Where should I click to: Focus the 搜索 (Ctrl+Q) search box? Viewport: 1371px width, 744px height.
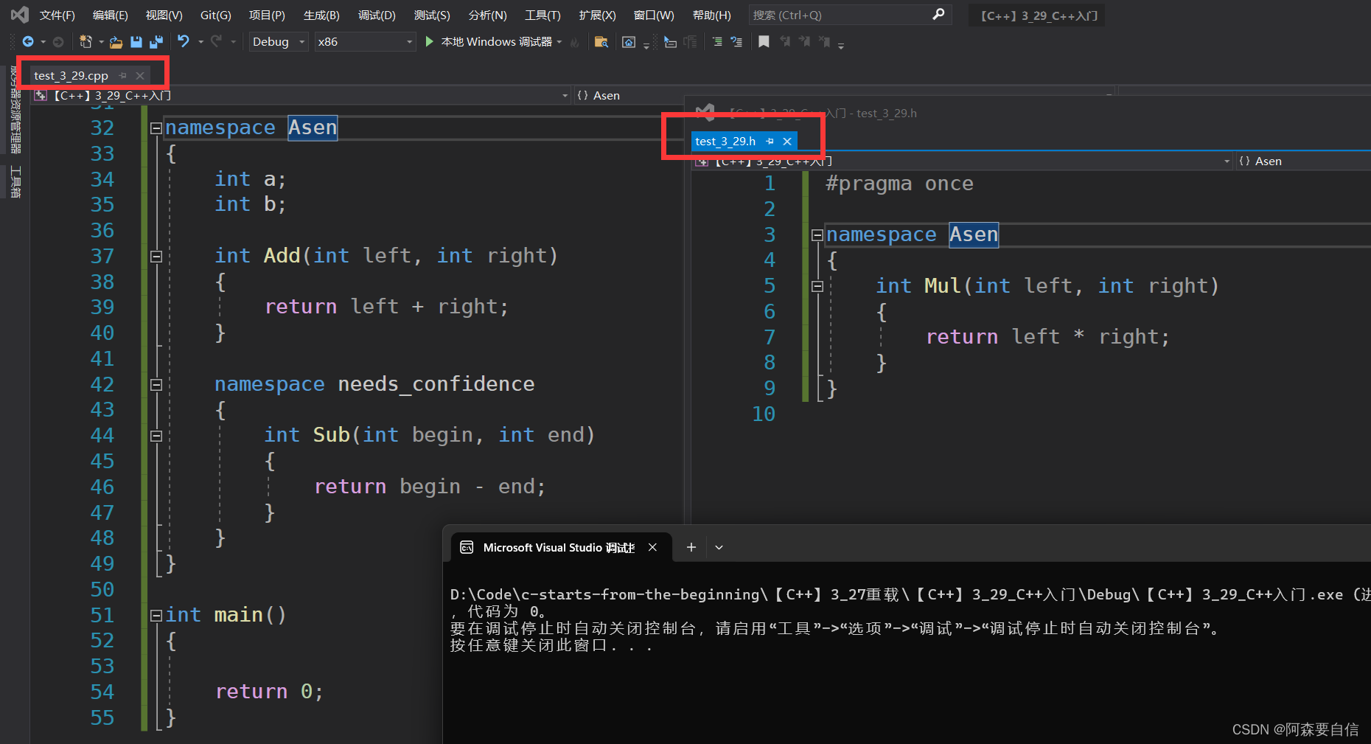tap(849, 15)
